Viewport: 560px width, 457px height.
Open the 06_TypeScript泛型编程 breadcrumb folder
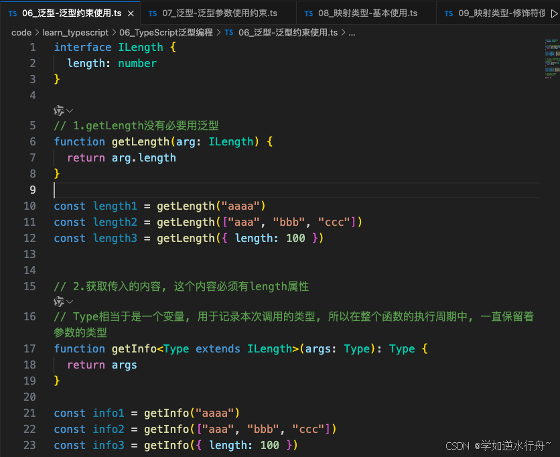[x=166, y=33]
